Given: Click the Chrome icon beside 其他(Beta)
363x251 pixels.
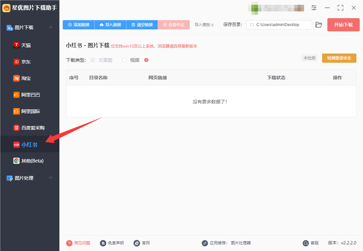Looking at the screenshot, I should click(16, 161).
